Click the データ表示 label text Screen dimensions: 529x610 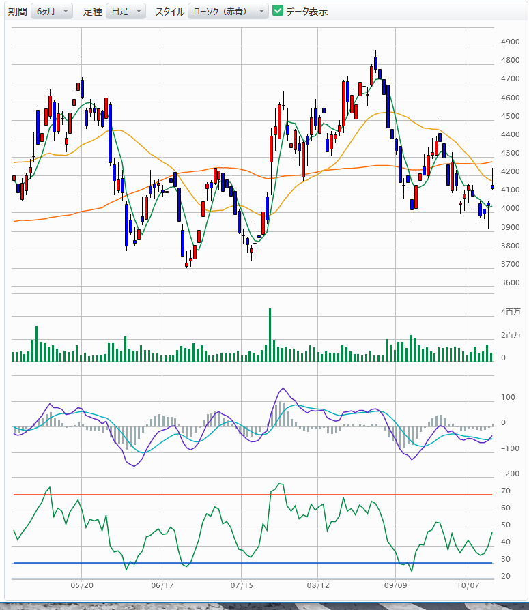306,11
